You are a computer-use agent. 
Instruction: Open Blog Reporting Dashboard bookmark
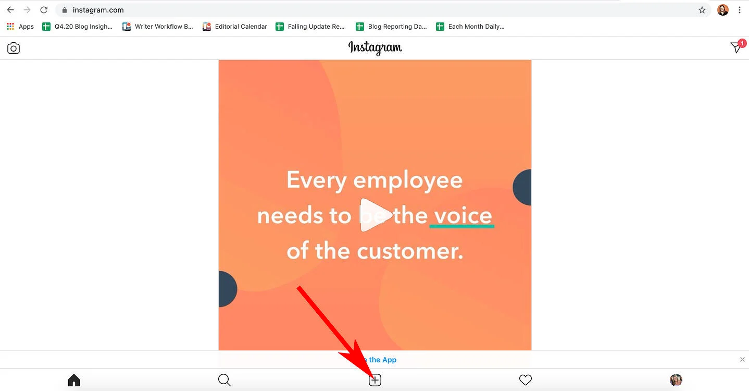(x=391, y=27)
